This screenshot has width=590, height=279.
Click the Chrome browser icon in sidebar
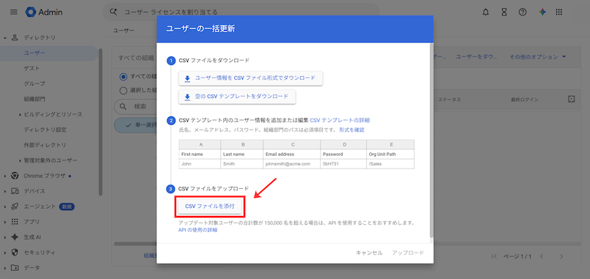pyautogui.click(x=15, y=176)
